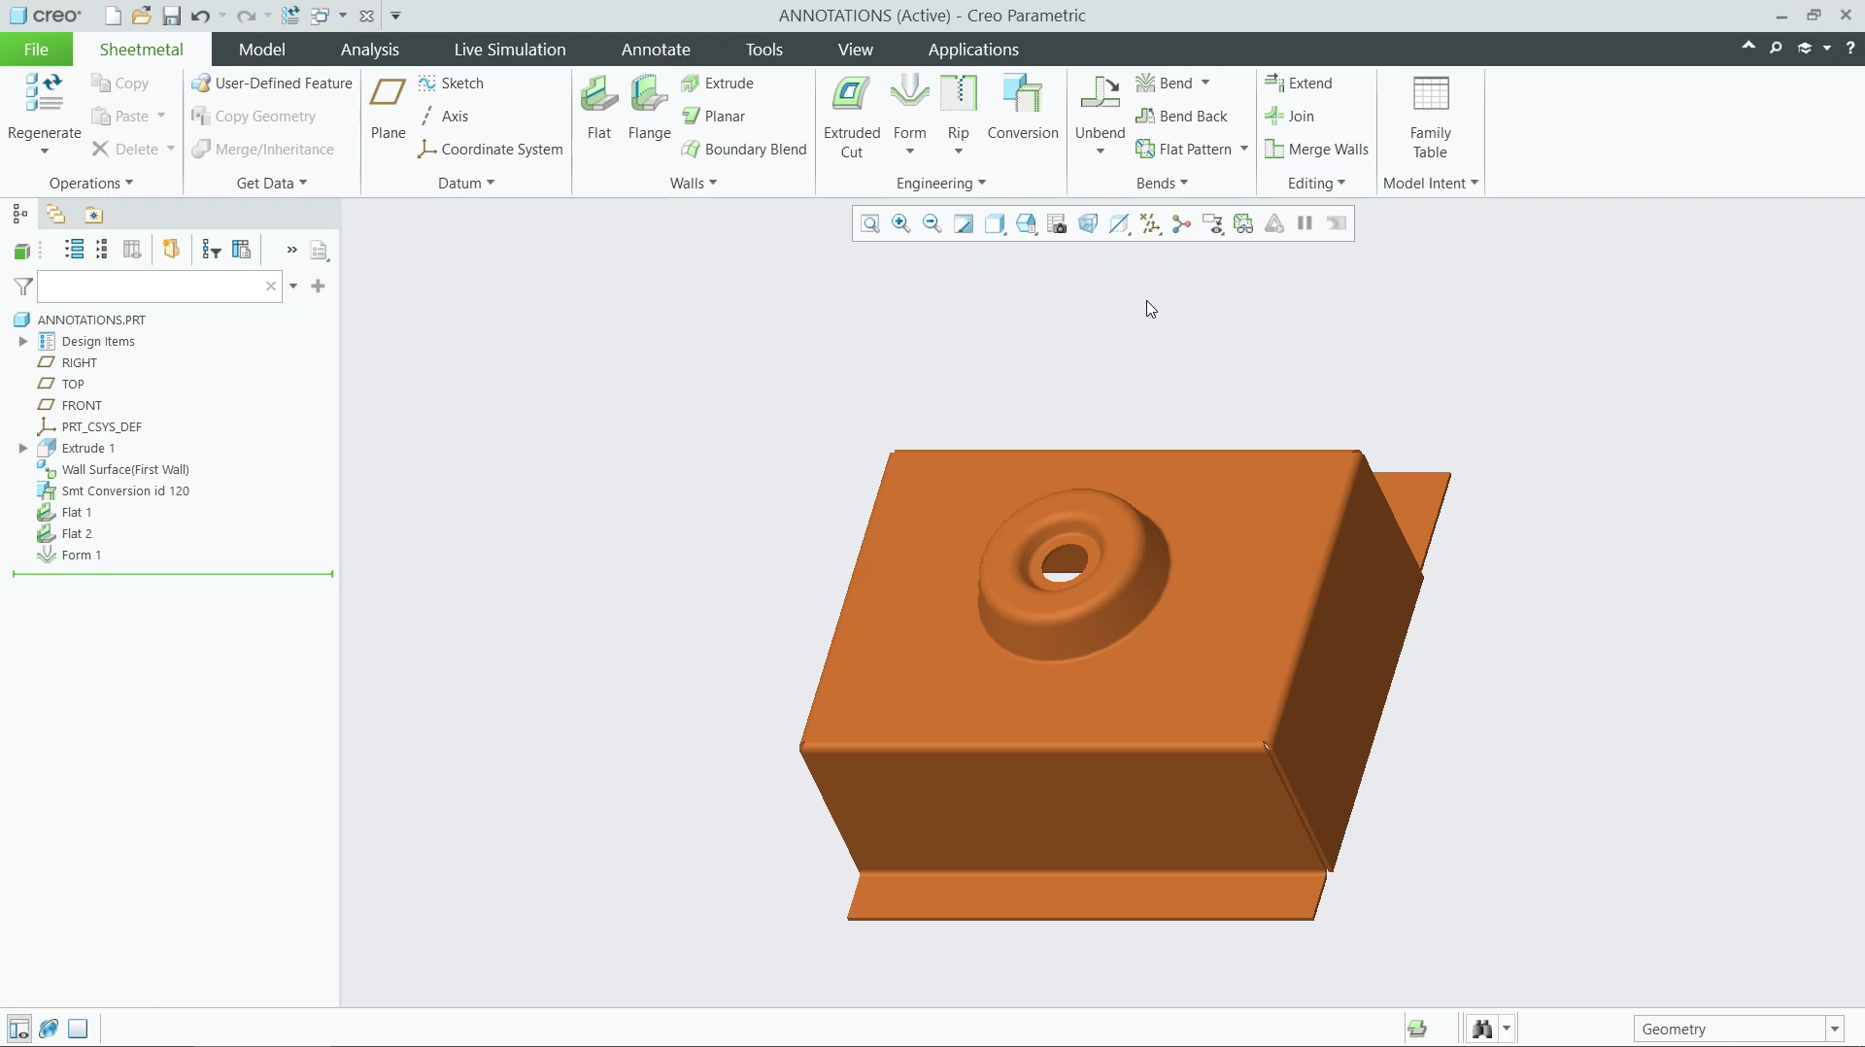The image size is (1865, 1047).
Task: Switch to the Annotate tab
Action: coord(656,50)
